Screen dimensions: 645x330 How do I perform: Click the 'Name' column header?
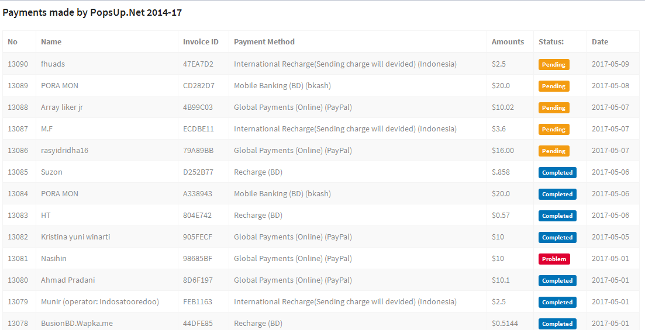pyautogui.click(x=51, y=41)
